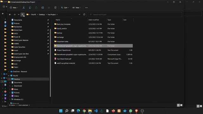
Task: Click the Cut scissors icon
Action: pos(23,8)
